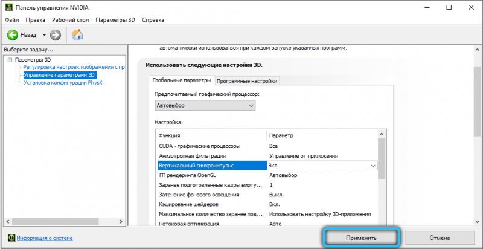The width and height of the screenshot is (483, 249).
Task: Click the system information NVIDIA icon
Action: coord(11,238)
